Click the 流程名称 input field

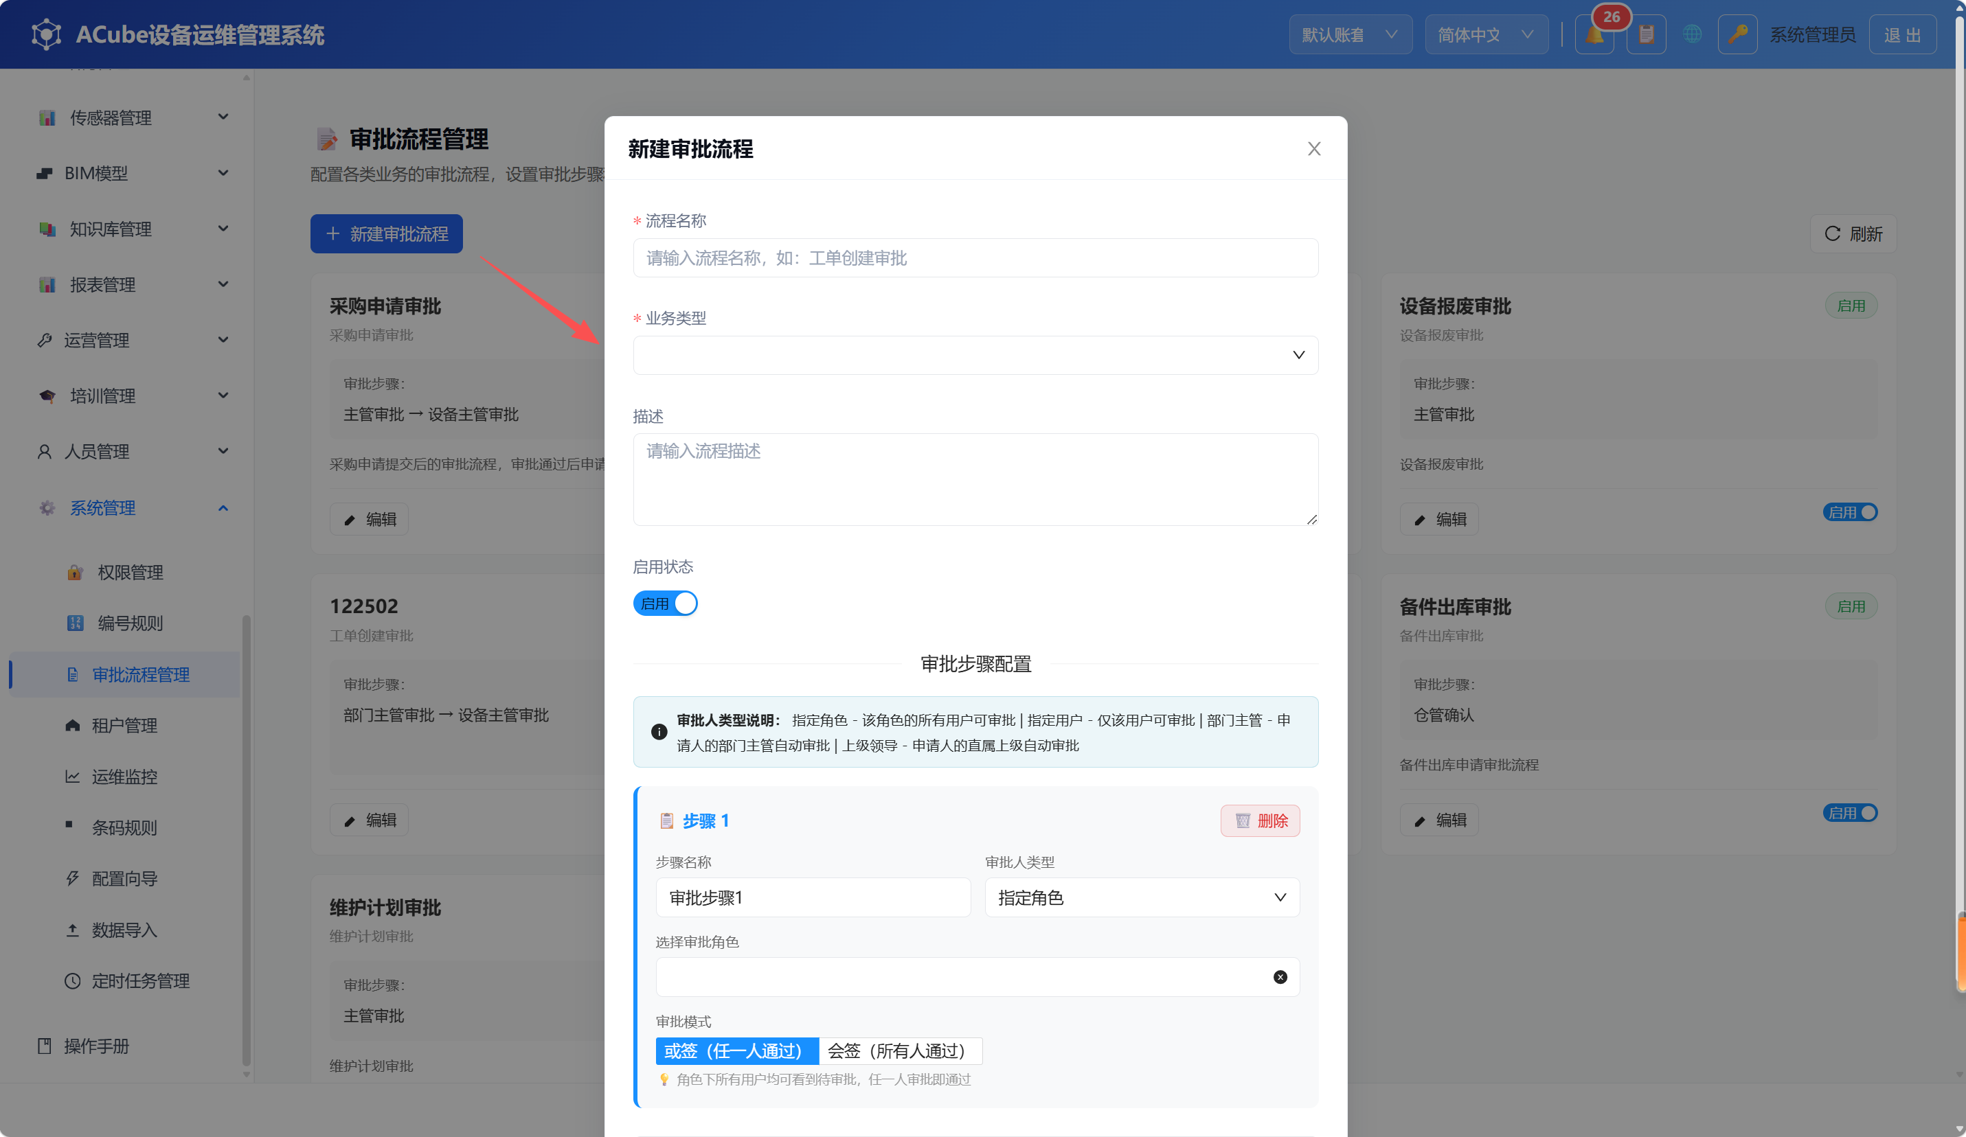975,258
